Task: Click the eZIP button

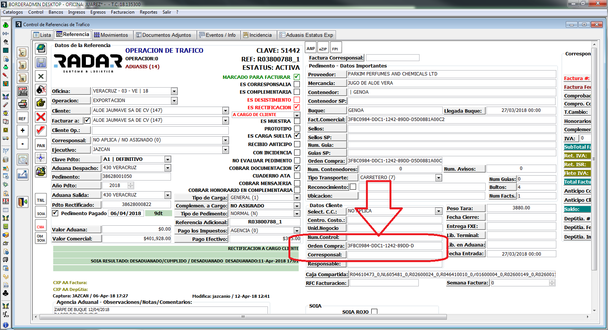Action: click(x=323, y=48)
